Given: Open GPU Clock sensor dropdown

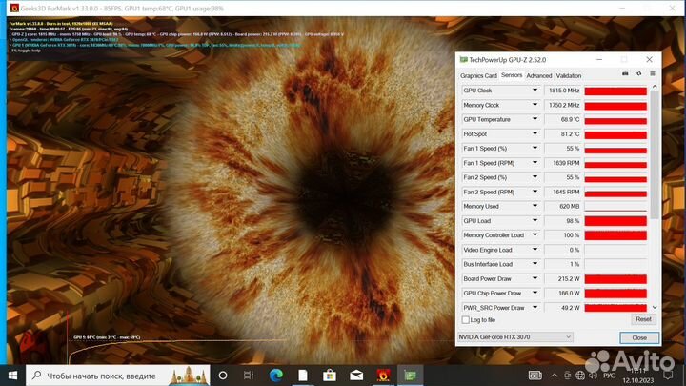Looking at the screenshot, I should [x=535, y=91].
